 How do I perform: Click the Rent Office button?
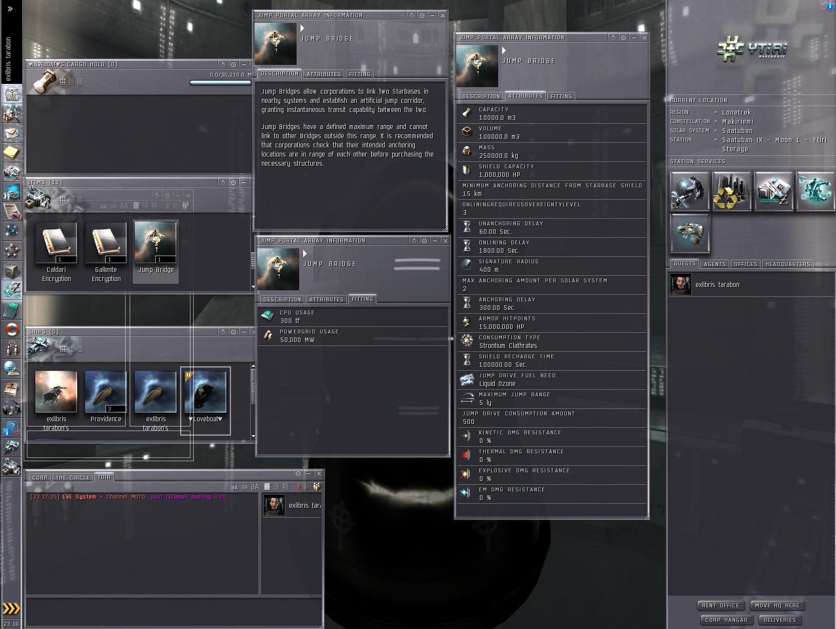(721, 605)
